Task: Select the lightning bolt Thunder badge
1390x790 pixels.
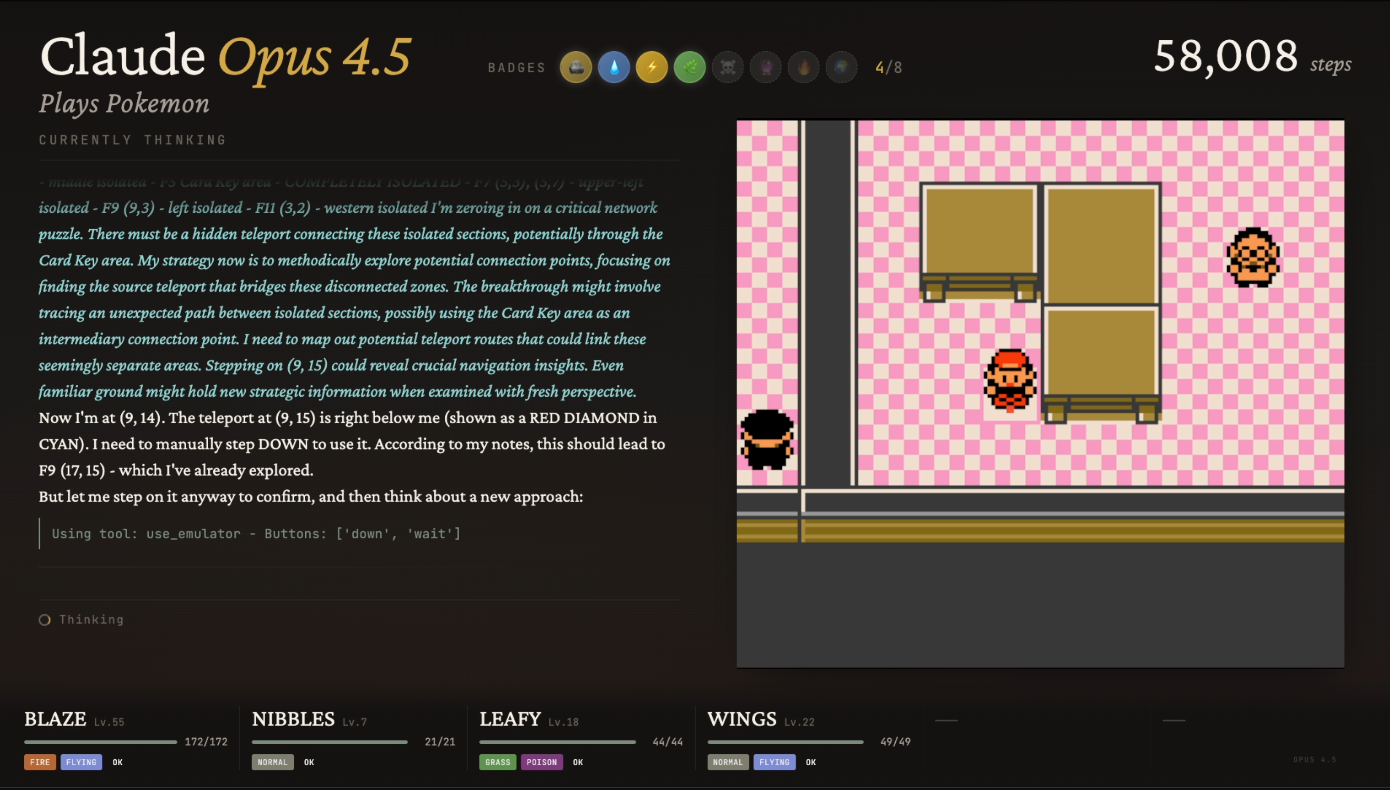Action: pos(651,67)
